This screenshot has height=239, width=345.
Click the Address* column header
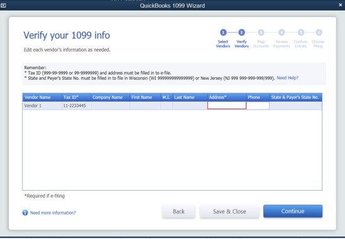point(227,97)
